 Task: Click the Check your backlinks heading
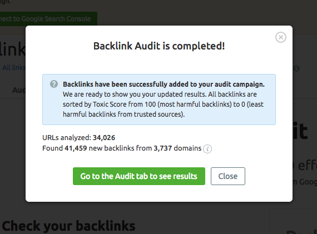click(69, 226)
